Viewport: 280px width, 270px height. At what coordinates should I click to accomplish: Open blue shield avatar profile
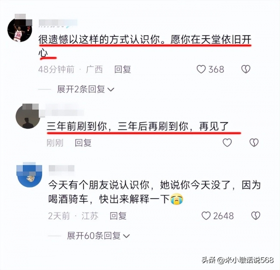(x=29, y=175)
